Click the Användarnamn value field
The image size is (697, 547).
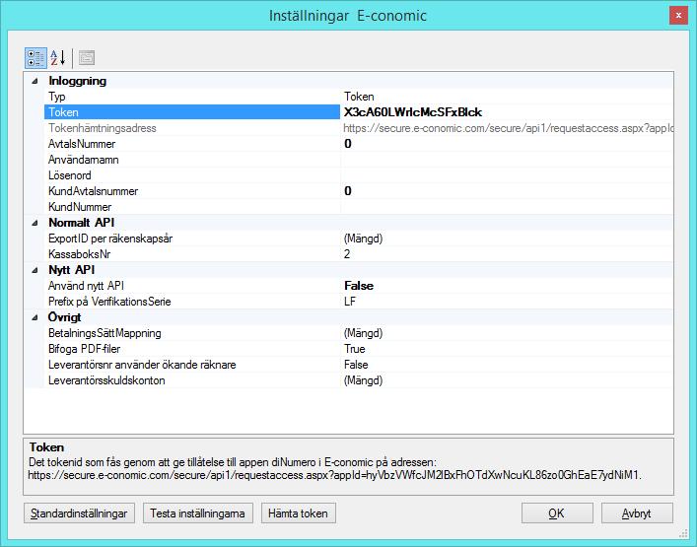point(507,160)
